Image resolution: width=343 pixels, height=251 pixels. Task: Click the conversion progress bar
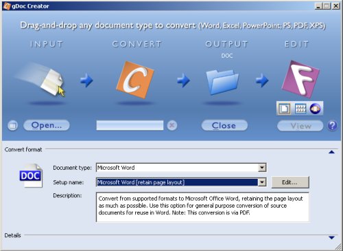tap(130, 125)
